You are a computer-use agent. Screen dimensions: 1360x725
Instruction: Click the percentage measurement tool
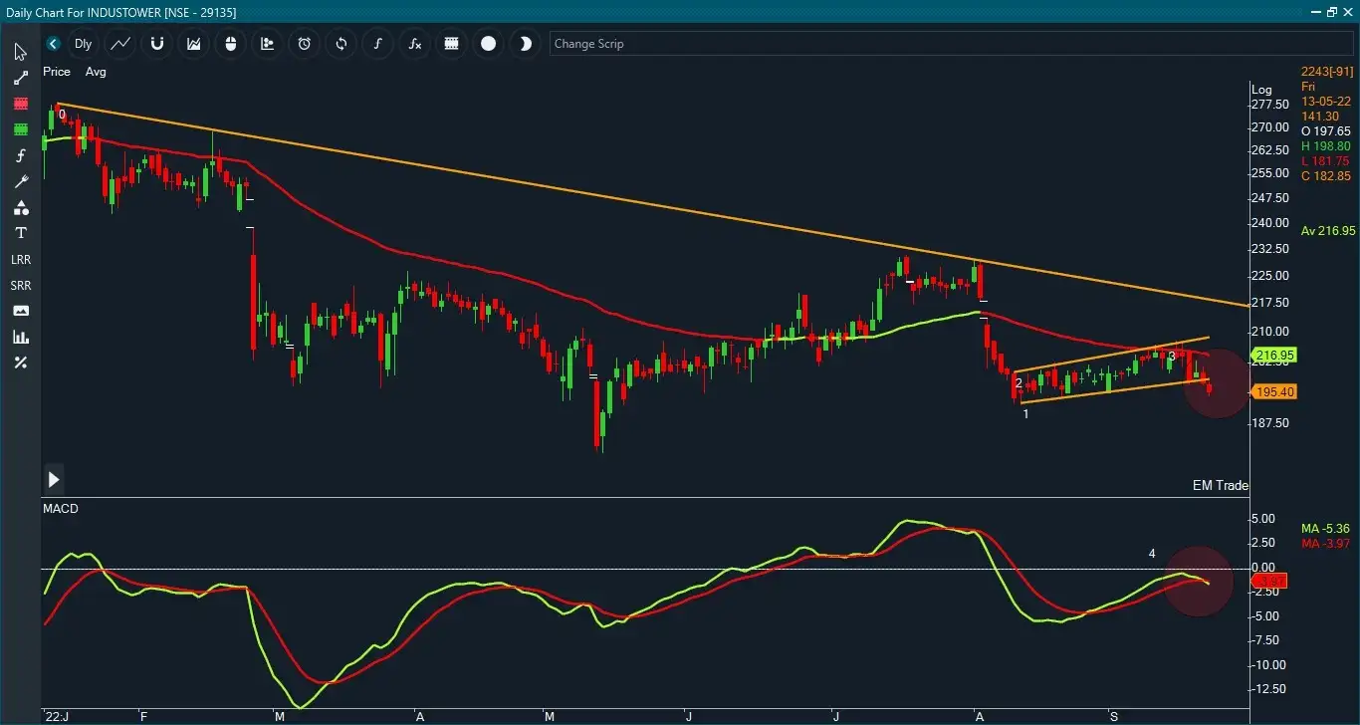click(x=20, y=362)
